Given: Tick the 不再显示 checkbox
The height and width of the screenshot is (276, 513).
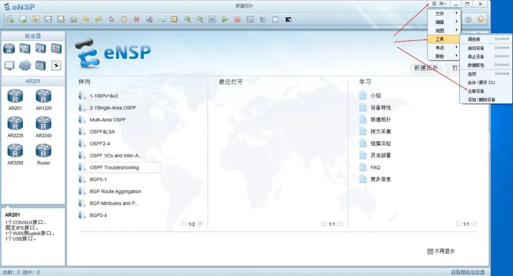Looking at the screenshot, I should click(x=430, y=251).
